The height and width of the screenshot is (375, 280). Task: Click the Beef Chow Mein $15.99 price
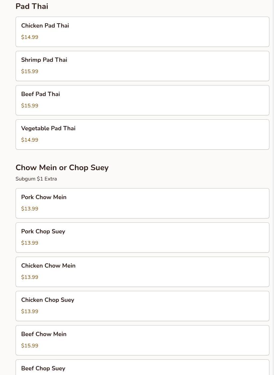30,346
